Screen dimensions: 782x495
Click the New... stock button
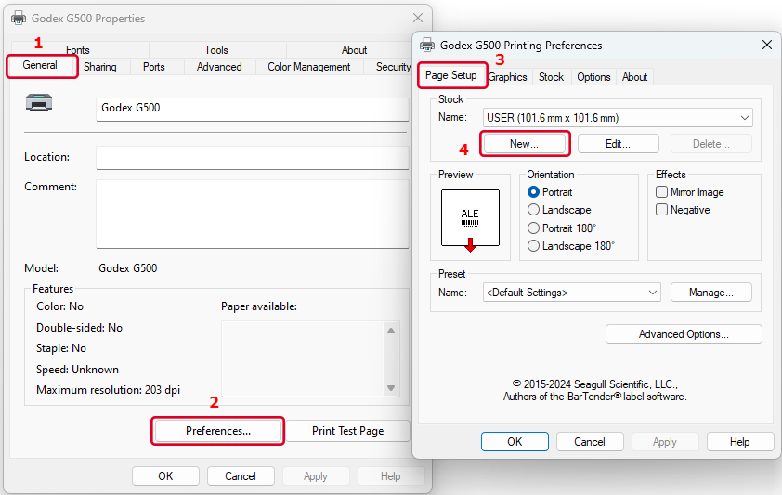click(524, 144)
